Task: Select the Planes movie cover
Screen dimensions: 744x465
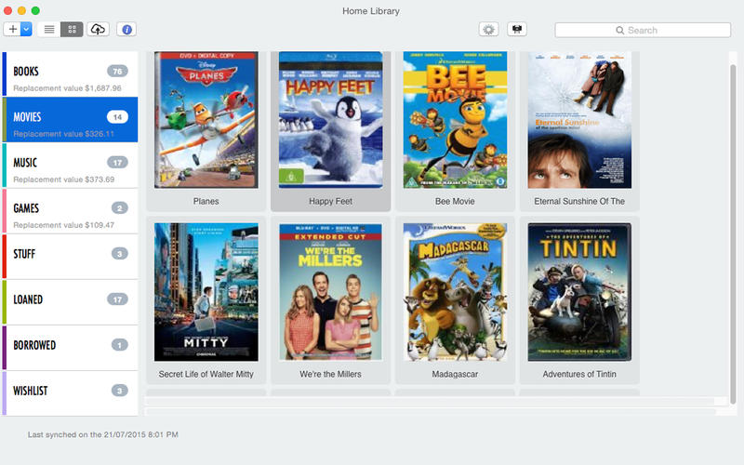Action: point(206,120)
